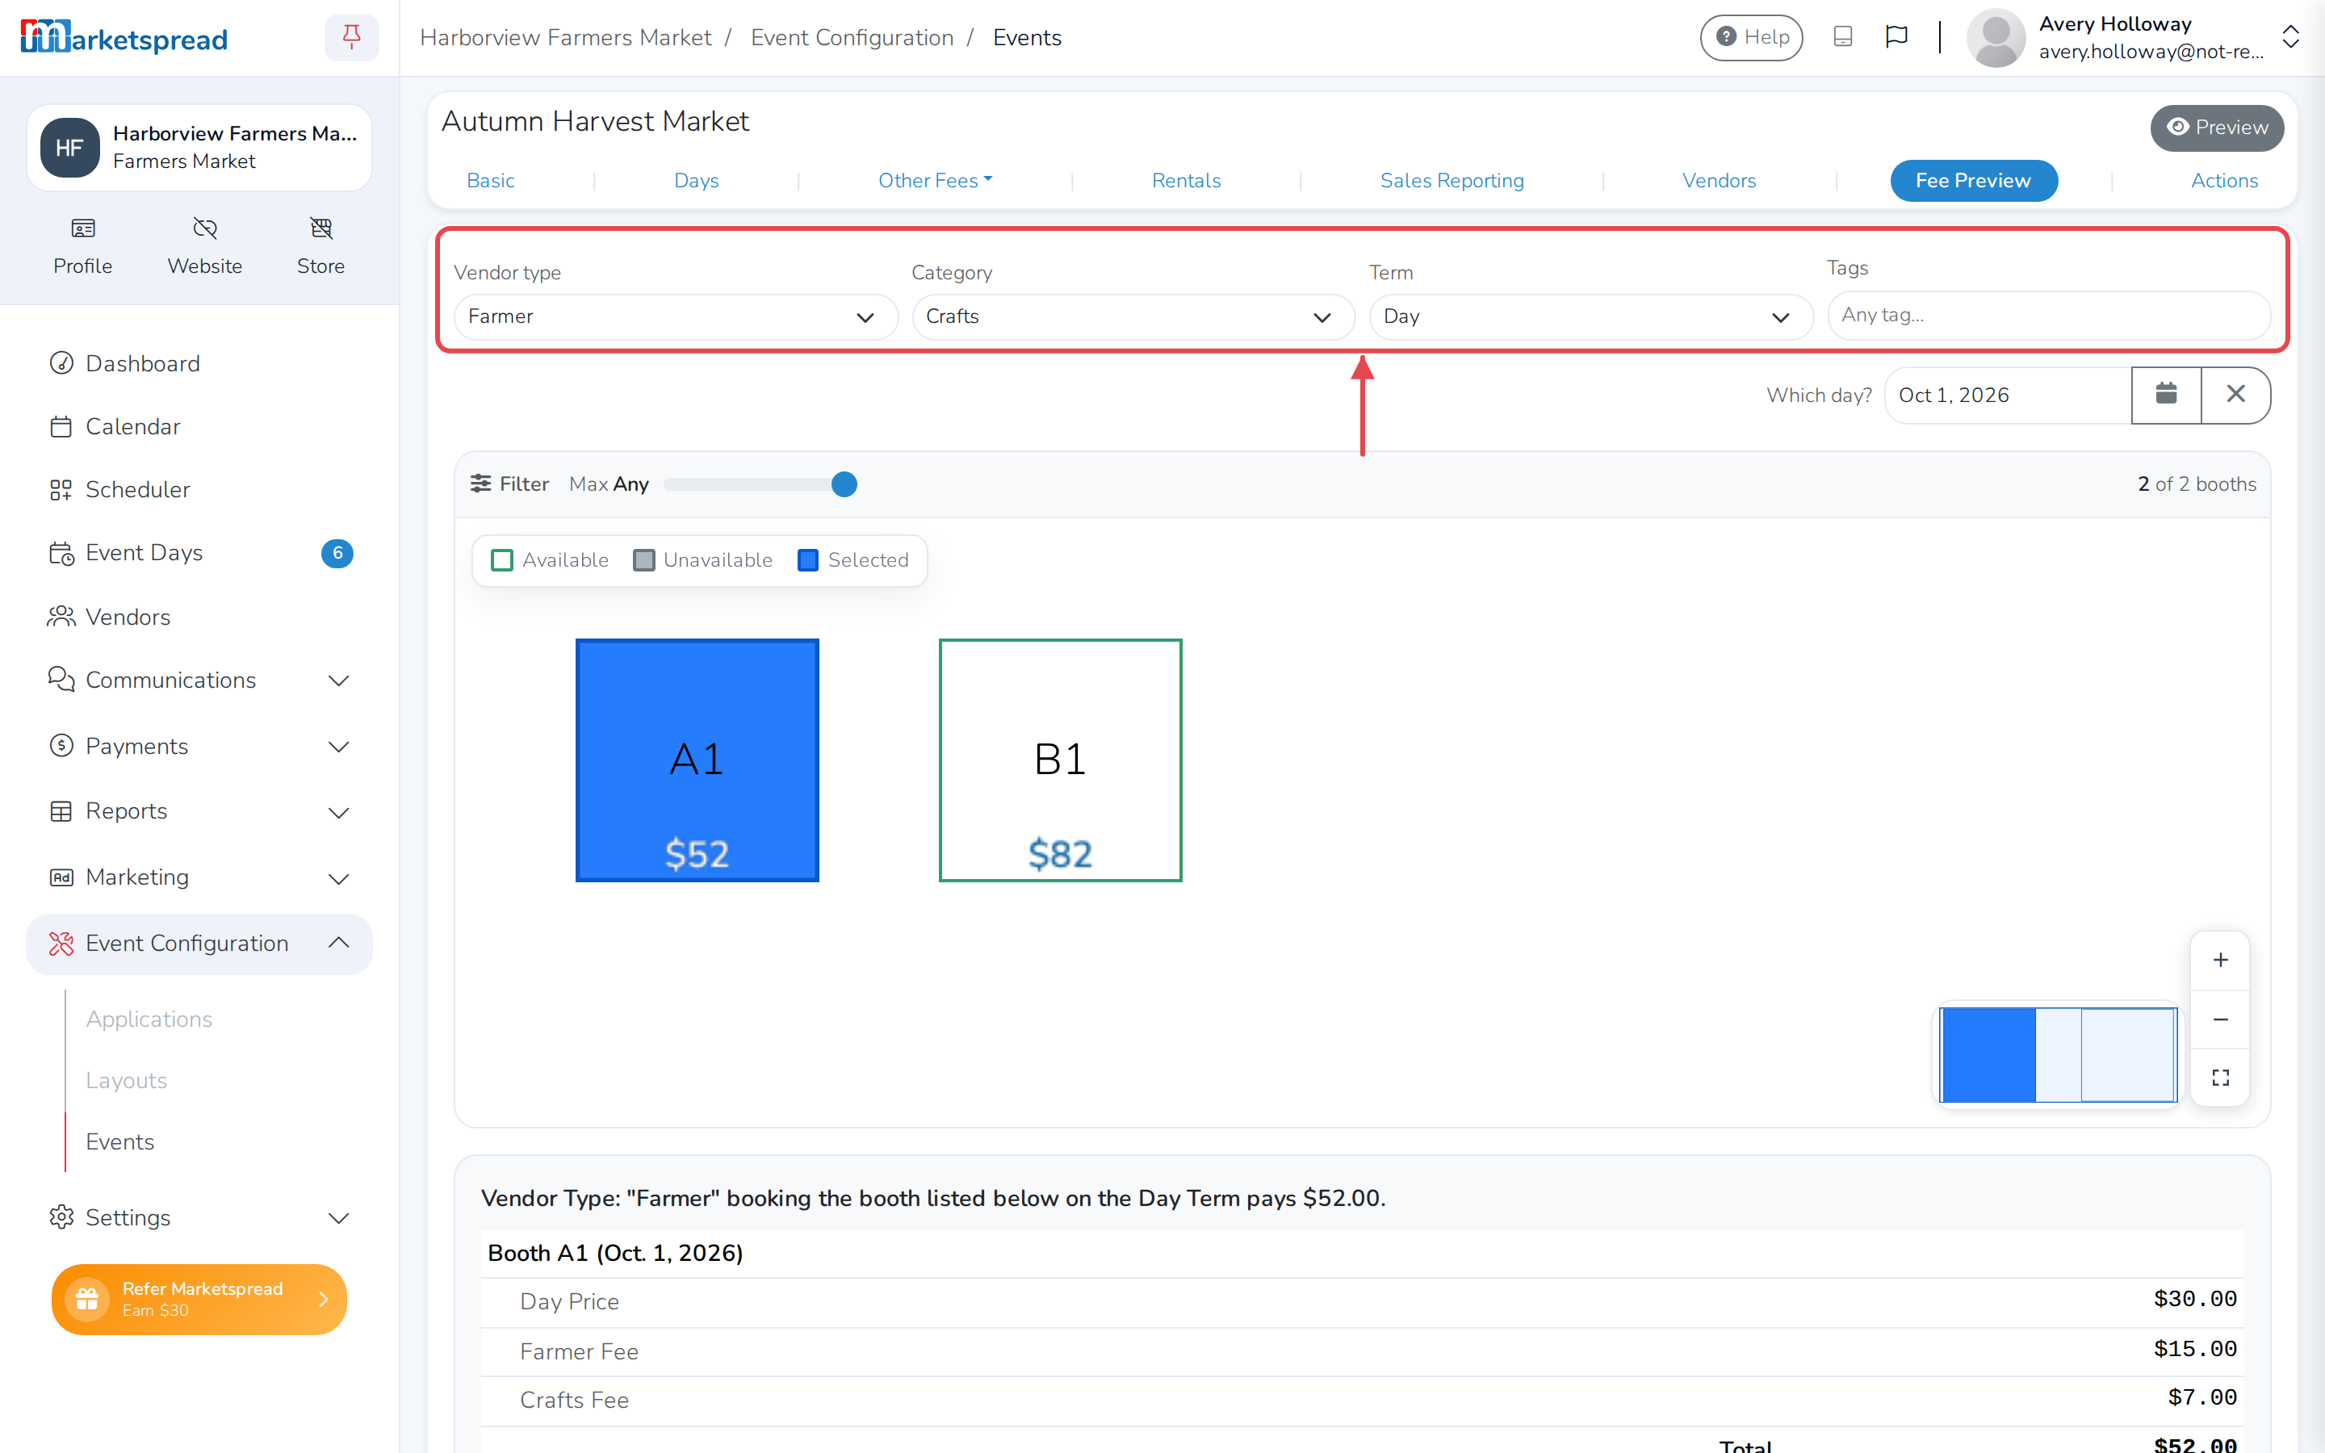
Task: Expand the Settings sidebar section
Action: pos(199,1217)
